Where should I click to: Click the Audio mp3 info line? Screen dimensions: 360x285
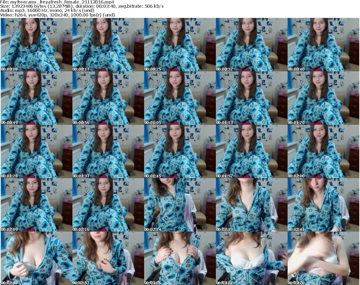point(47,10)
